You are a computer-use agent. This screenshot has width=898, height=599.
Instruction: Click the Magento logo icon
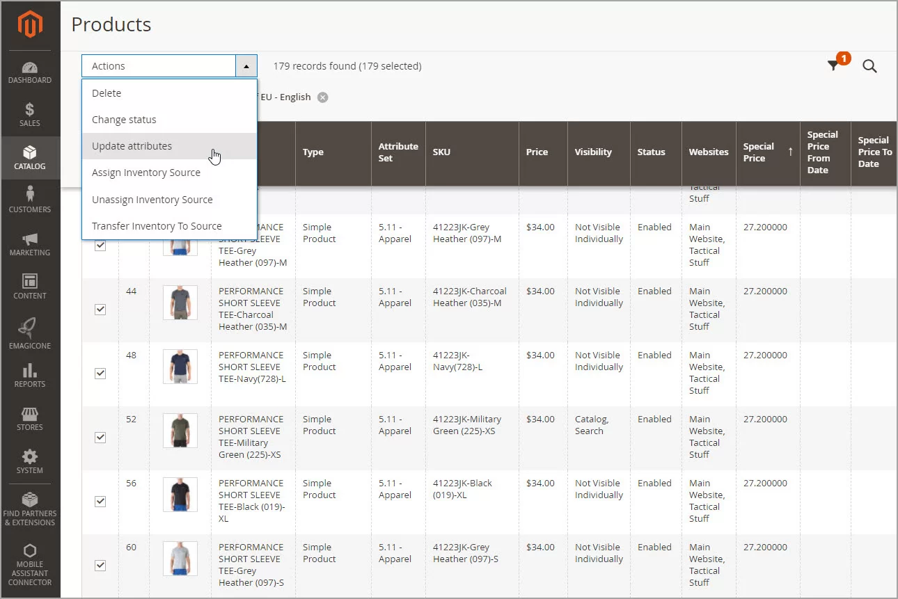[x=30, y=24]
